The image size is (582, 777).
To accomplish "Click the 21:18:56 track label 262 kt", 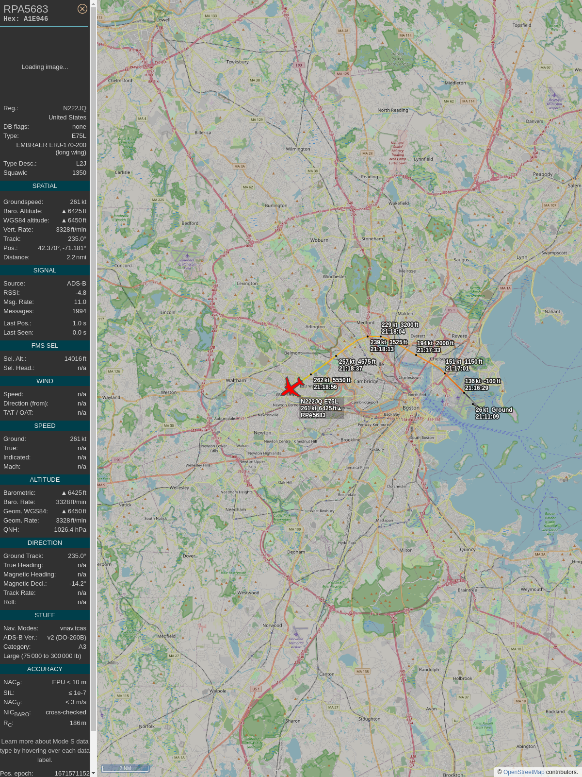I will pos(332,384).
